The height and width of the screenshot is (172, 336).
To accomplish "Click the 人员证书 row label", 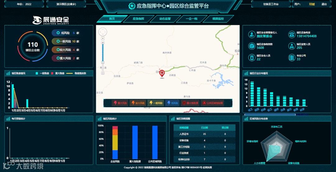I will (x=184, y=134).
